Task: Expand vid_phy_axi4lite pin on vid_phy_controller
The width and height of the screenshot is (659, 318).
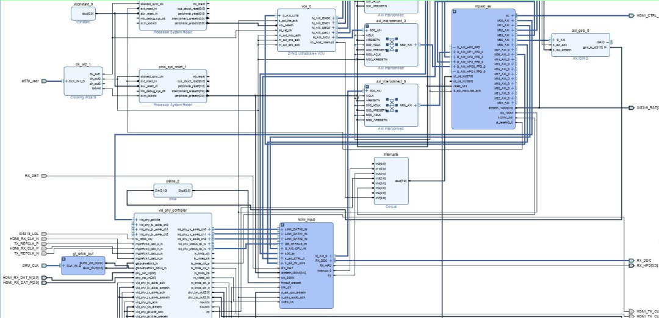Action: [137, 220]
